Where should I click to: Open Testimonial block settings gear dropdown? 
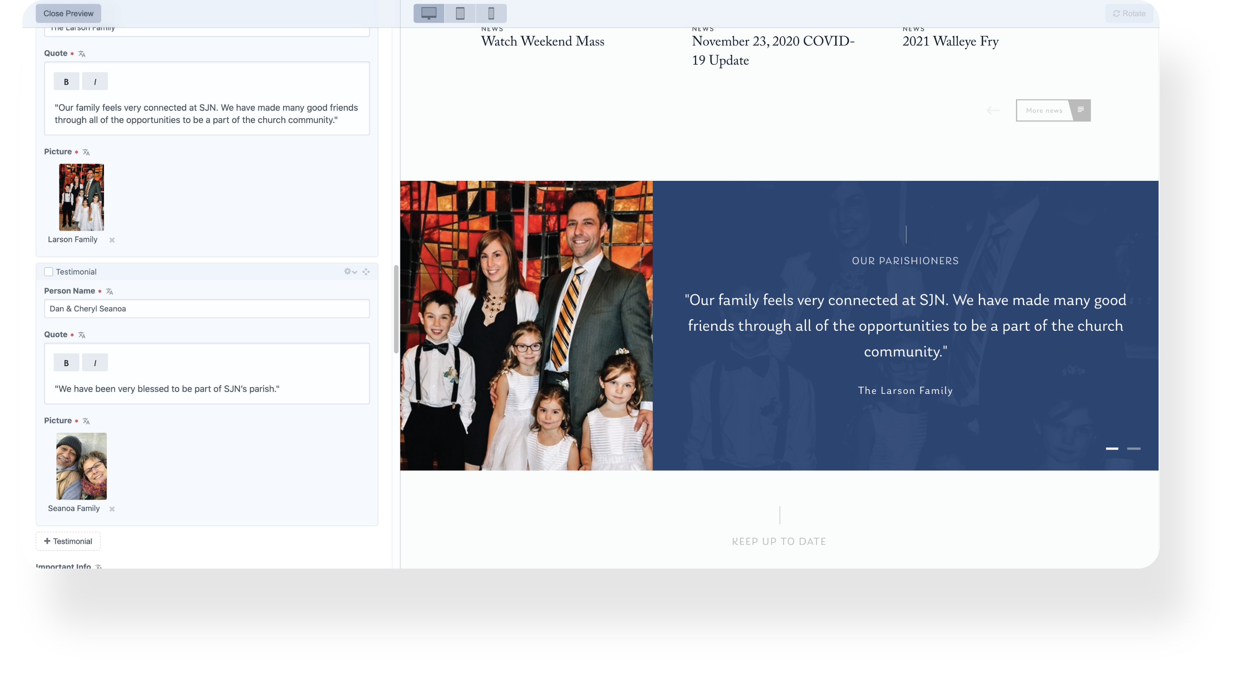pos(350,272)
